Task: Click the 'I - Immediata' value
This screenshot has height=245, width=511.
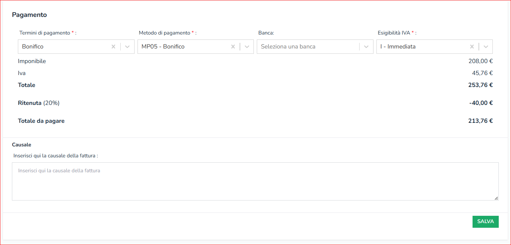Action: click(398, 47)
